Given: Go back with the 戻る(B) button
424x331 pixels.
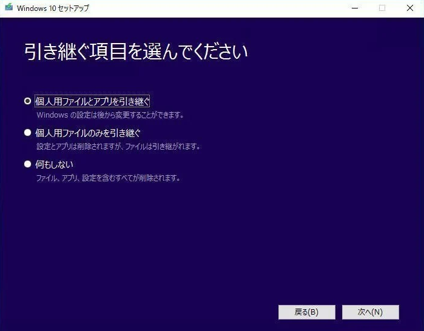Looking at the screenshot, I should tap(307, 312).
